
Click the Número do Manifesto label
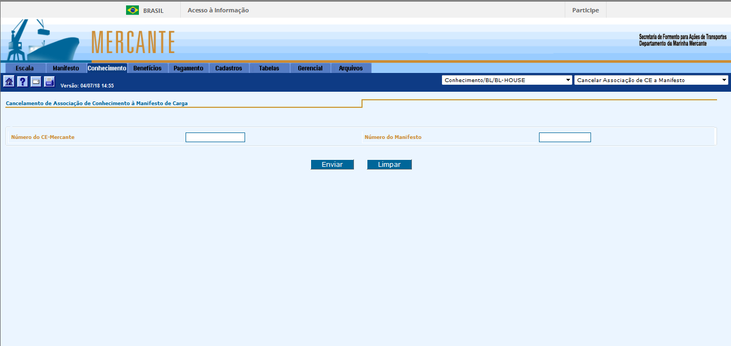click(x=393, y=137)
